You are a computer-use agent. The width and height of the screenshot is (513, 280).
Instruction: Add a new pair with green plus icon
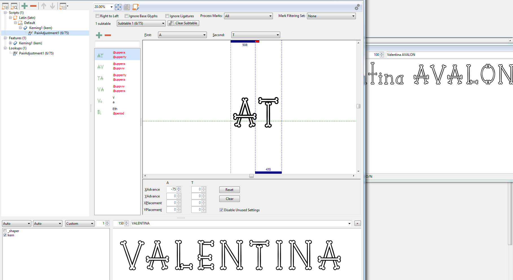pos(99,35)
